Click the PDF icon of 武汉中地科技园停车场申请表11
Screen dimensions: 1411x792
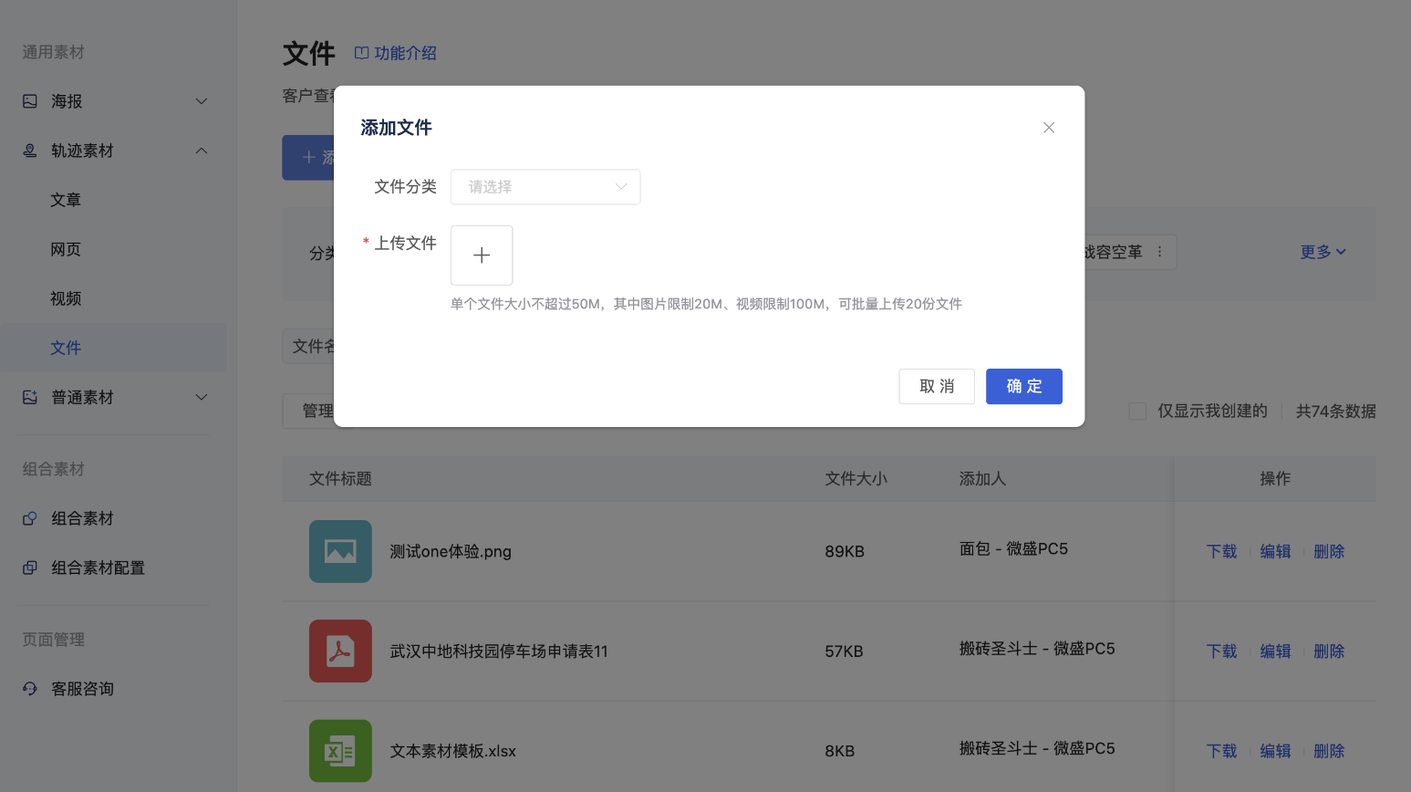click(340, 651)
